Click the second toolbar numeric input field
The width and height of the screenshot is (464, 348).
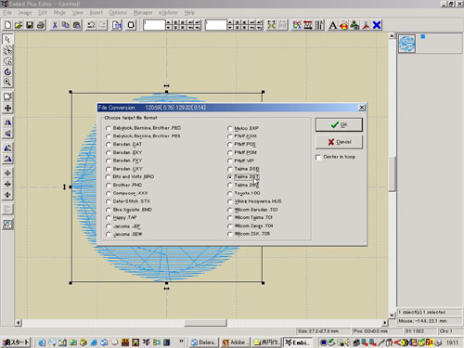[x=216, y=25]
